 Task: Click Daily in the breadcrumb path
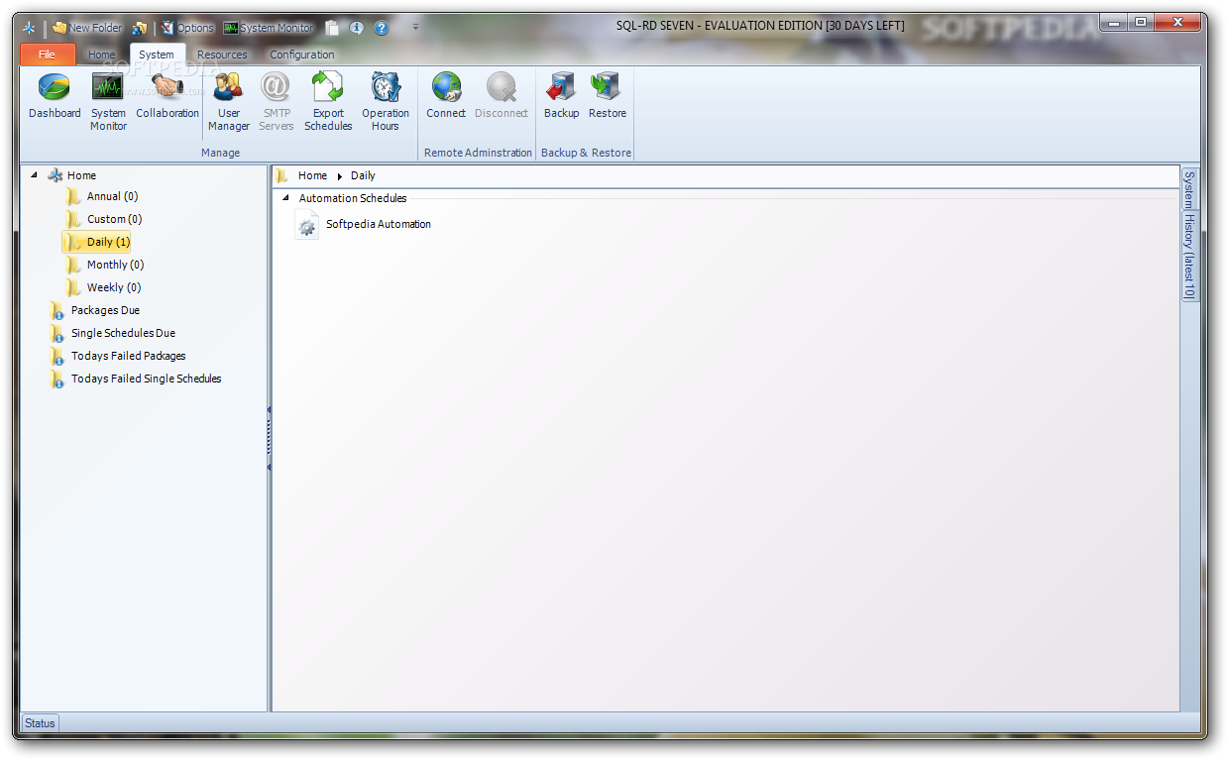click(x=363, y=175)
